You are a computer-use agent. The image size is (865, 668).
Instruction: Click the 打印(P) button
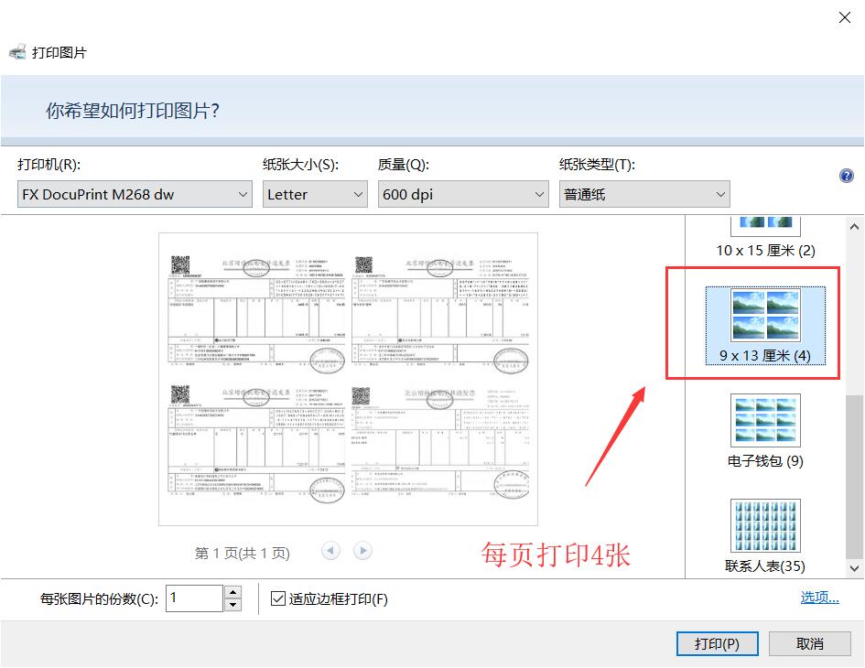[x=717, y=643]
